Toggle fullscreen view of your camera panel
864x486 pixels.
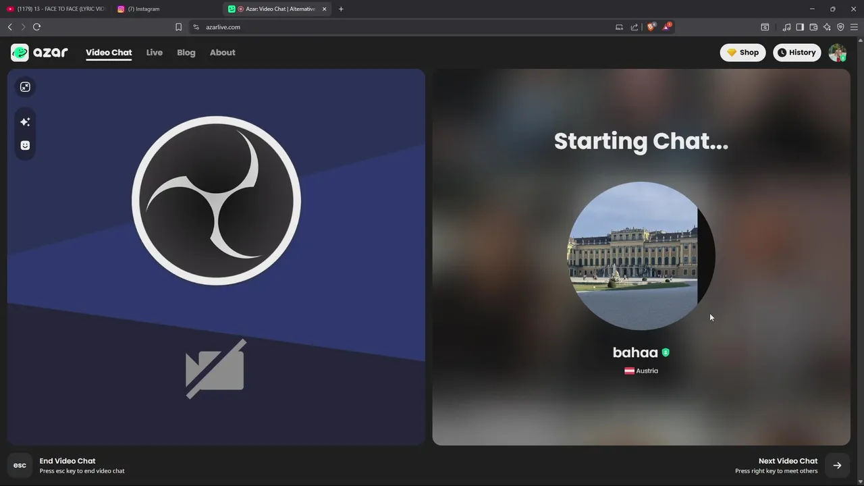25,87
